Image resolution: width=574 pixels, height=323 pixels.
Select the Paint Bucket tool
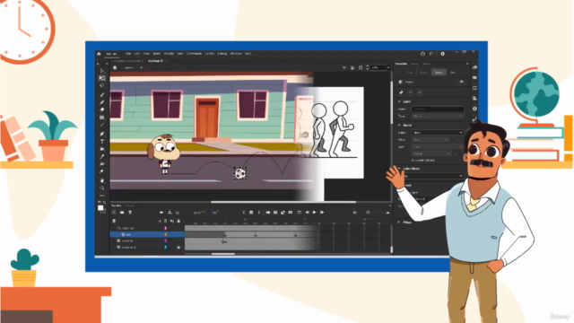(x=102, y=149)
